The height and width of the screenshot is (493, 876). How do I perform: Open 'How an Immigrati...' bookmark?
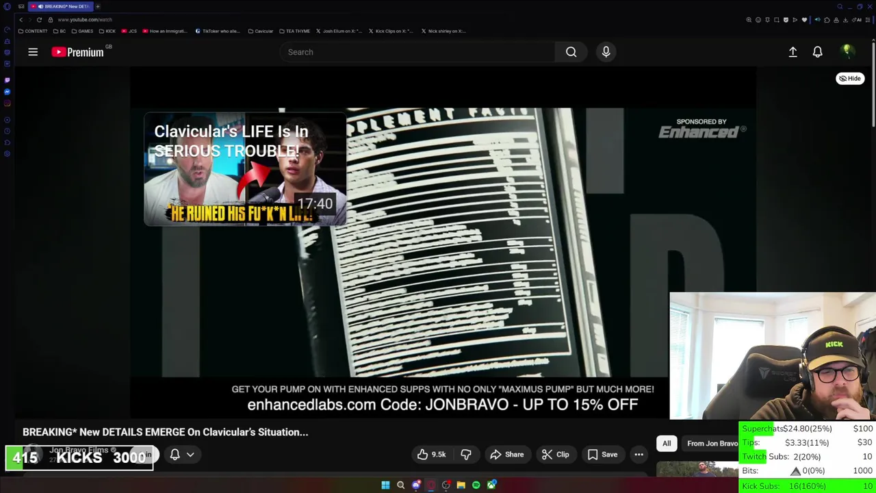[x=166, y=31]
